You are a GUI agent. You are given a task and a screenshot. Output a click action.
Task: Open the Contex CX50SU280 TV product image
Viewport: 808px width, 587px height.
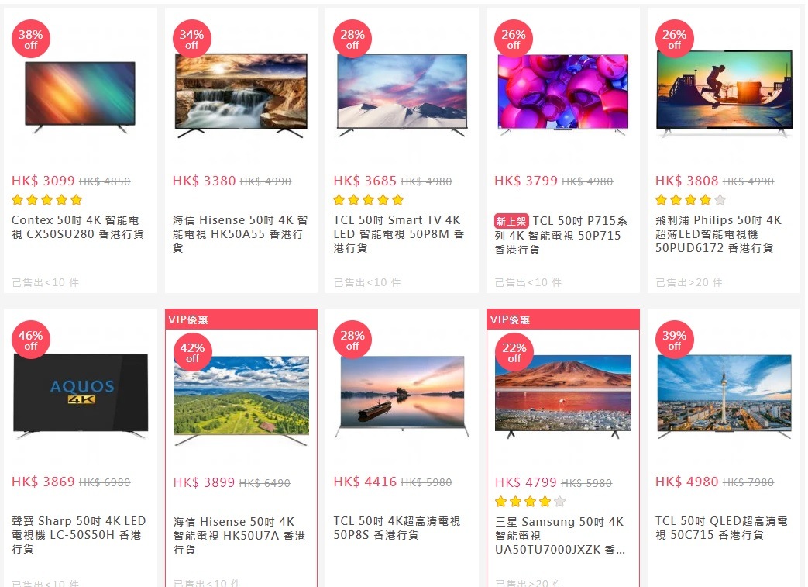81,96
